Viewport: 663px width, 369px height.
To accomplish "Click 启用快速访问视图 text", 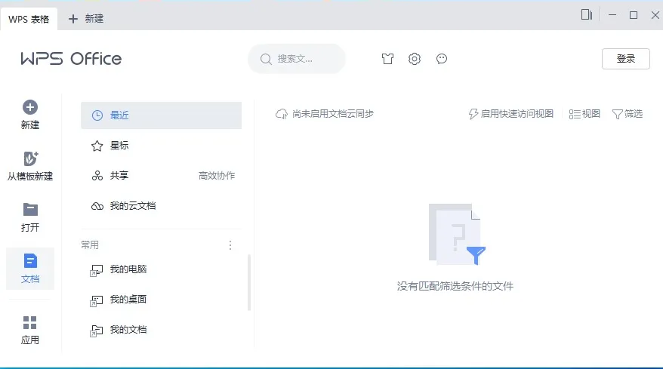I will pyautogui.click(x=517, y=114).
